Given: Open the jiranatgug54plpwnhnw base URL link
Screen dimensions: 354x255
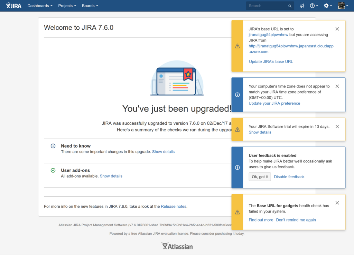Looking at the screenshot, I should click(x=268, y=35).
